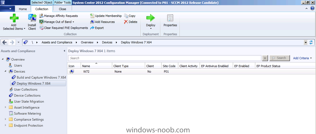Image resolution: width=316 pixels, height=134 pixels.
Task: Click the Add Selected Items plus icon
Action: click(x=14, y=19)
